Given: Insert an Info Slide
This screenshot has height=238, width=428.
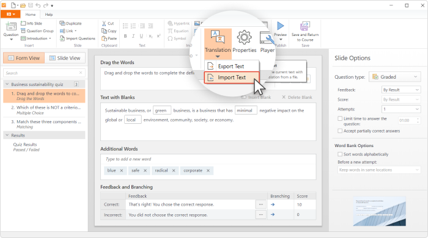Looking at the screenshot, I should click(x=31, y=23).
